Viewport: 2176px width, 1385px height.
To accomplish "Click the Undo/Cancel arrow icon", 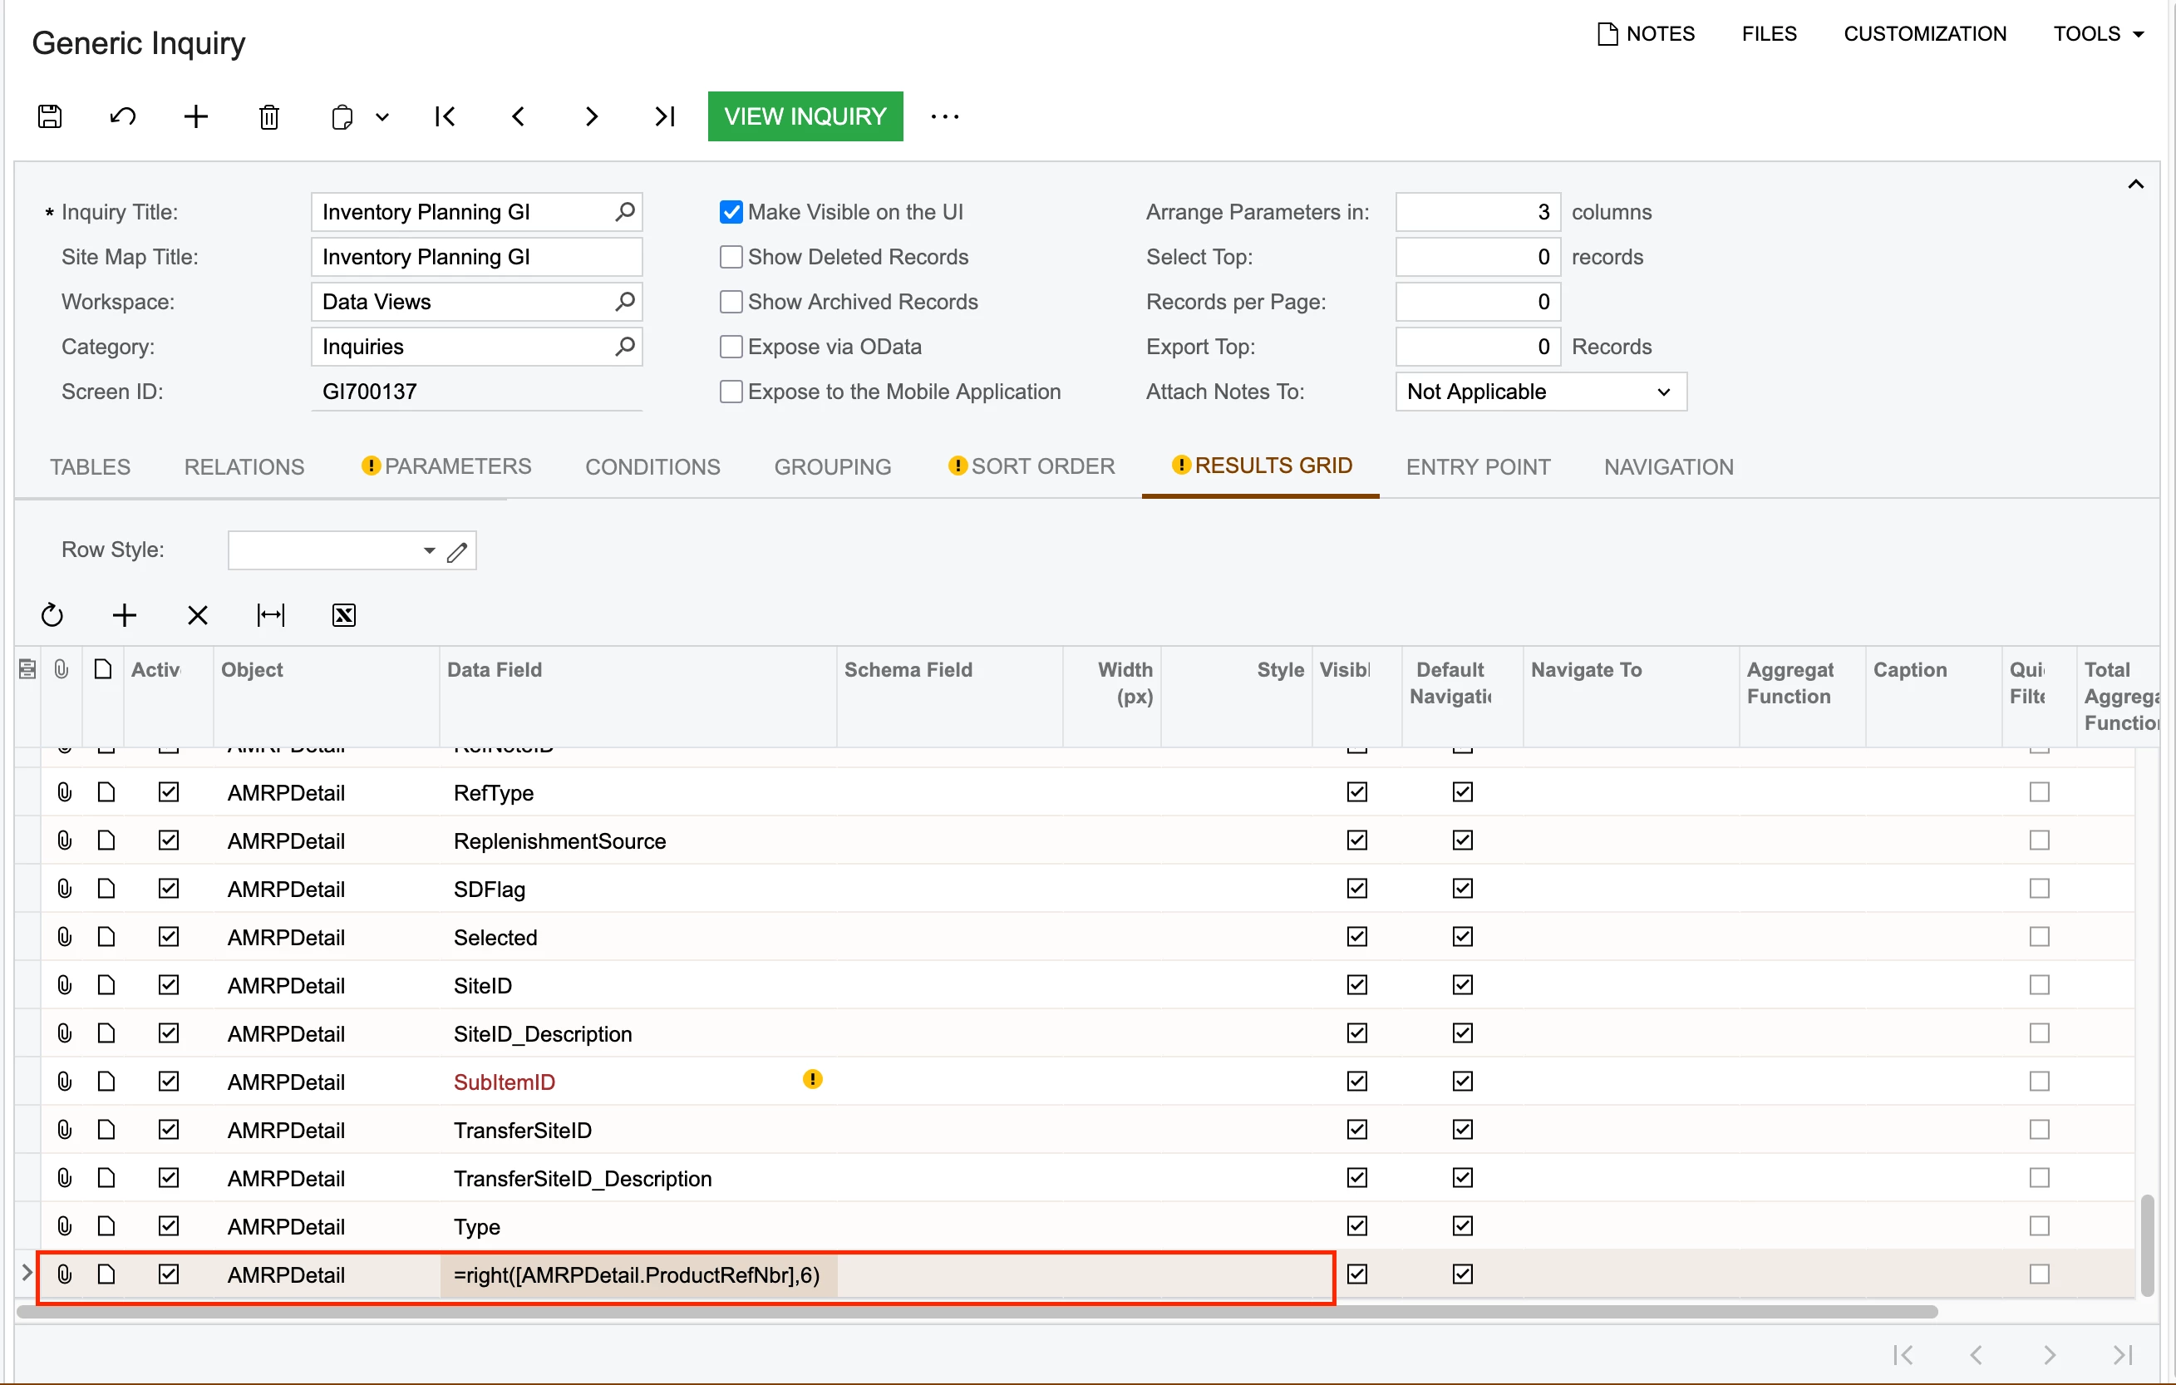I will (x=123, y=116).
